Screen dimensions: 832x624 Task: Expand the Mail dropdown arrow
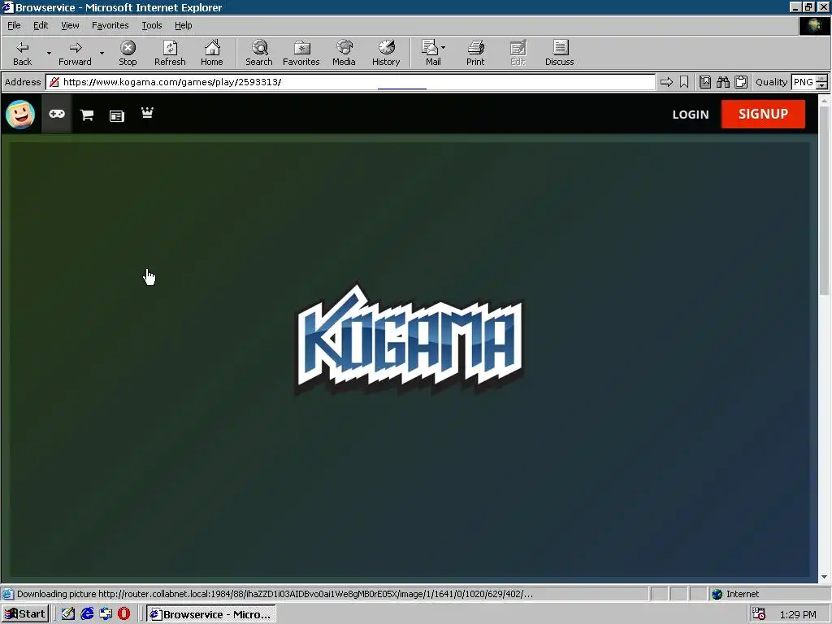pos(444,48)
